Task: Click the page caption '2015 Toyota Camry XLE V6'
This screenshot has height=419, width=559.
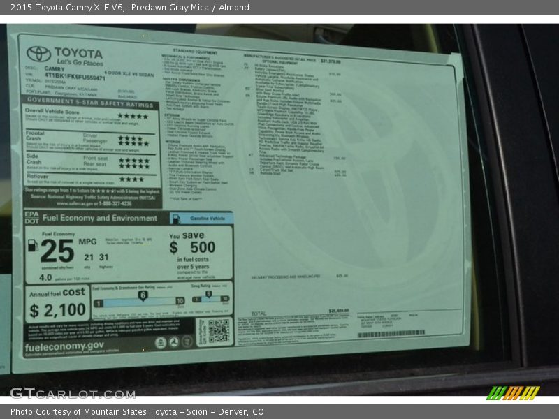Action: pos(67,8)
